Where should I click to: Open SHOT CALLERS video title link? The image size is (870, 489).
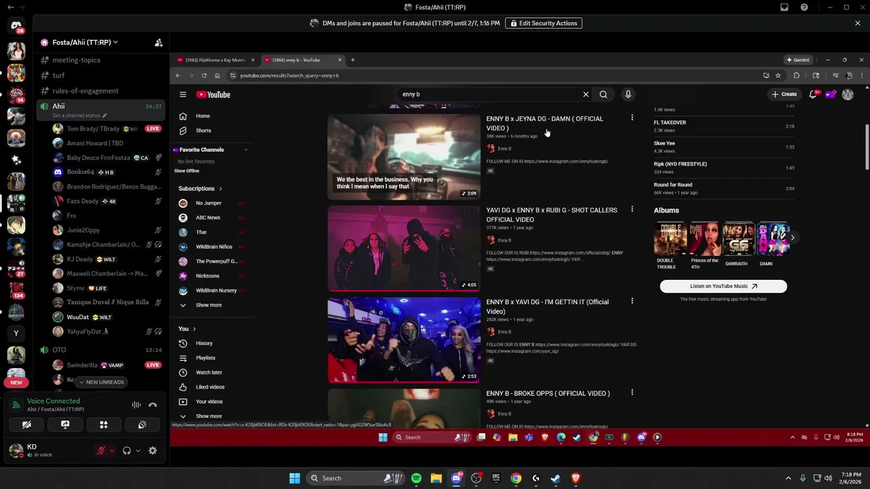(551, 215)
